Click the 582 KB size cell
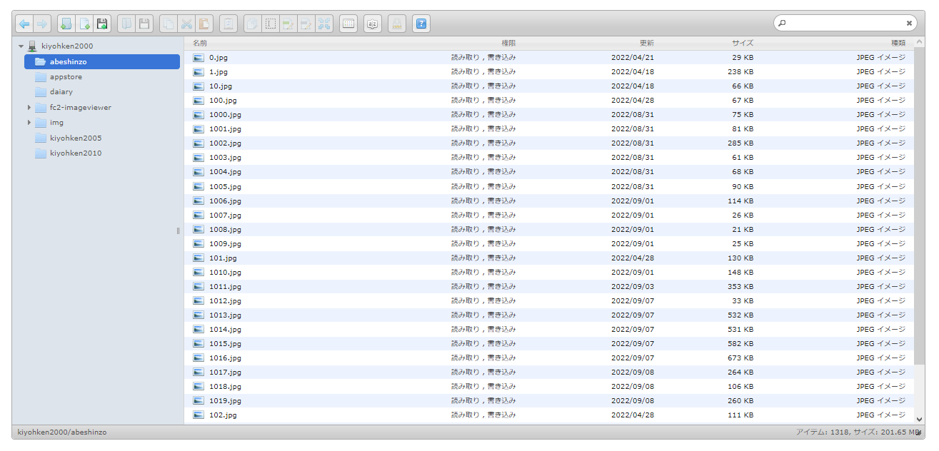Image resolution: width=939 pixels, height=451 pixels. [x=740, y=344]
